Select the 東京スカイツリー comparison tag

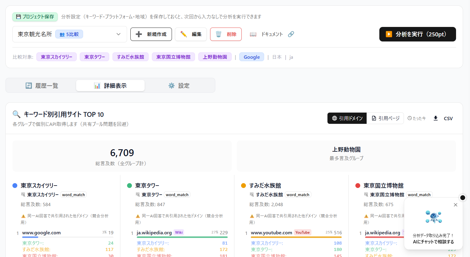56,57
